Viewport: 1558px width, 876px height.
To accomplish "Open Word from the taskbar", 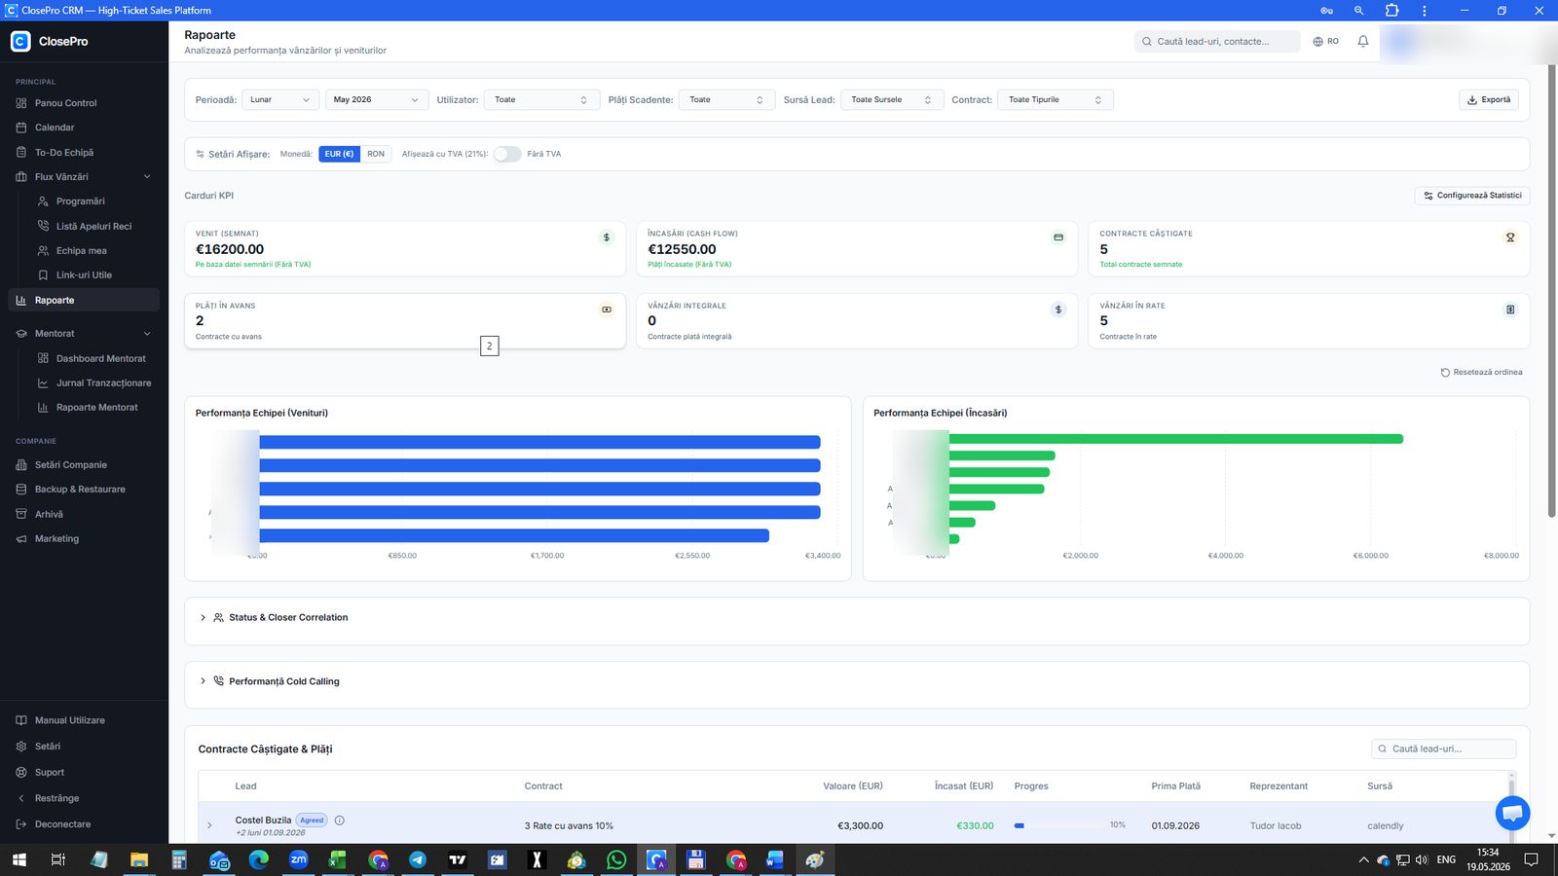I will pyautogui.click(x=775, y=859).
